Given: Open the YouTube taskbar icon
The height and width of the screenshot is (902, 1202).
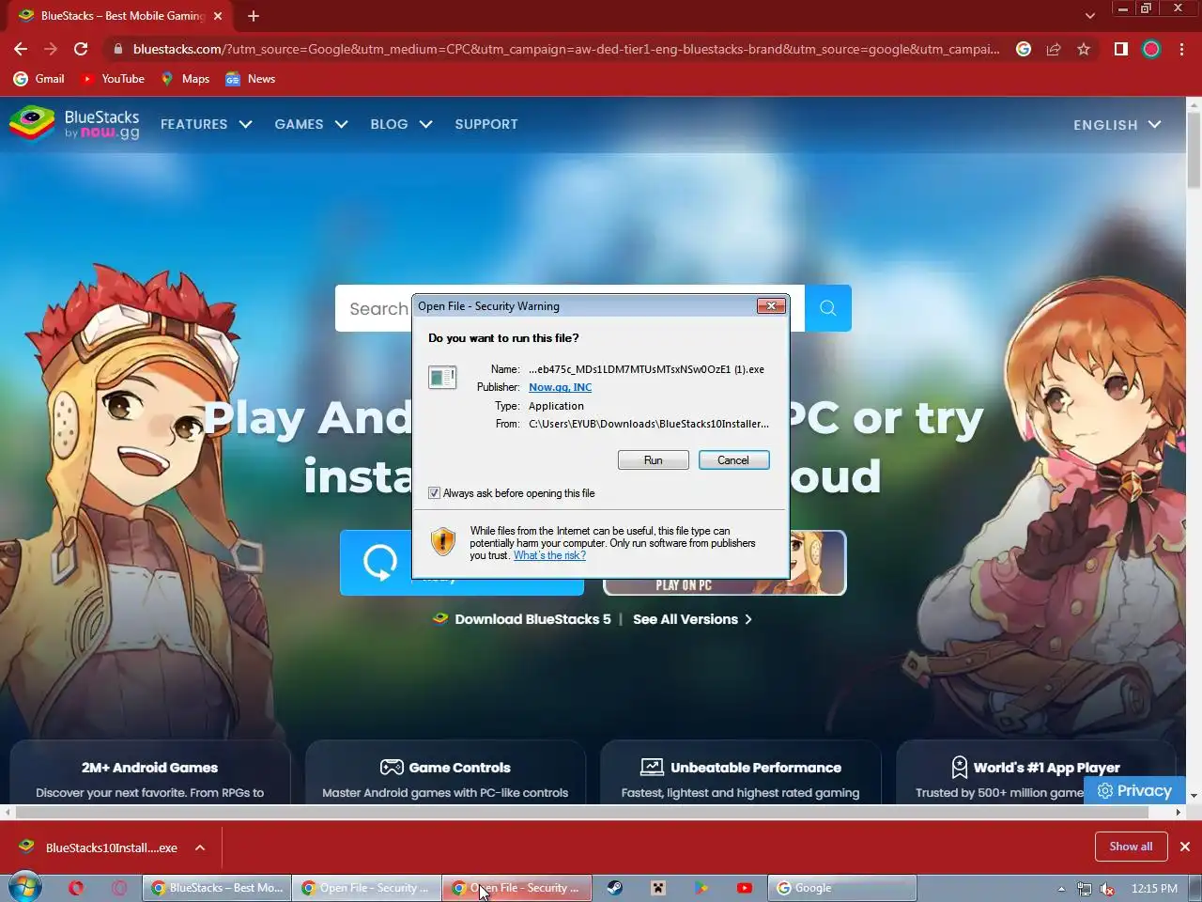Looking at the screenshot, I should click(x=744, y=888).
